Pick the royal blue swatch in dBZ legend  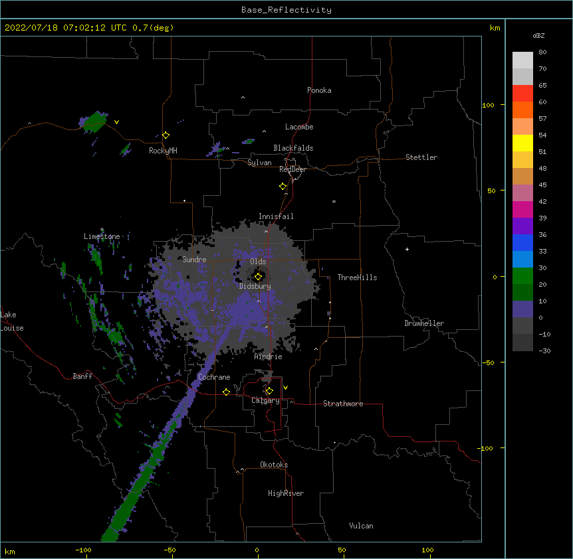(522, 242)
